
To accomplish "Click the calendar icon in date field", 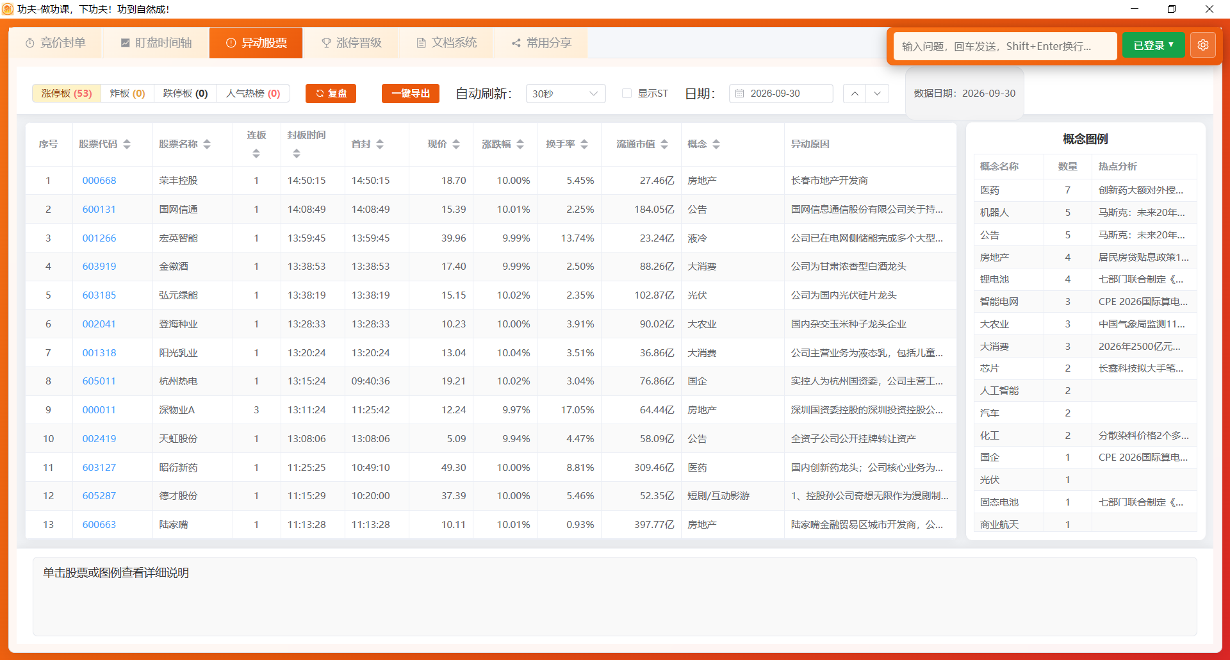I will pyautogui.click(x=739, y=94).
